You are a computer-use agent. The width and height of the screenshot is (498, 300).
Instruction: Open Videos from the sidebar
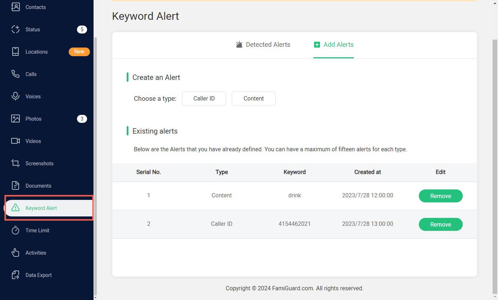coord(33,141)
